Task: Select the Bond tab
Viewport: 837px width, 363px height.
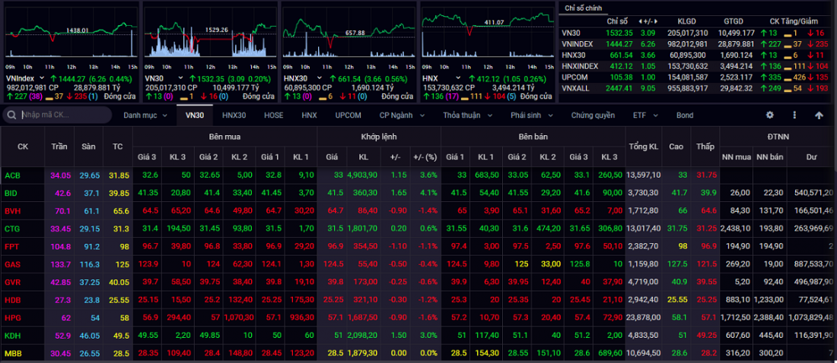Action: (x=684, y=115)
